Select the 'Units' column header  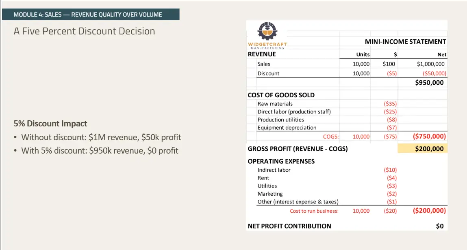pyautogui.click(x=363, y=54)
